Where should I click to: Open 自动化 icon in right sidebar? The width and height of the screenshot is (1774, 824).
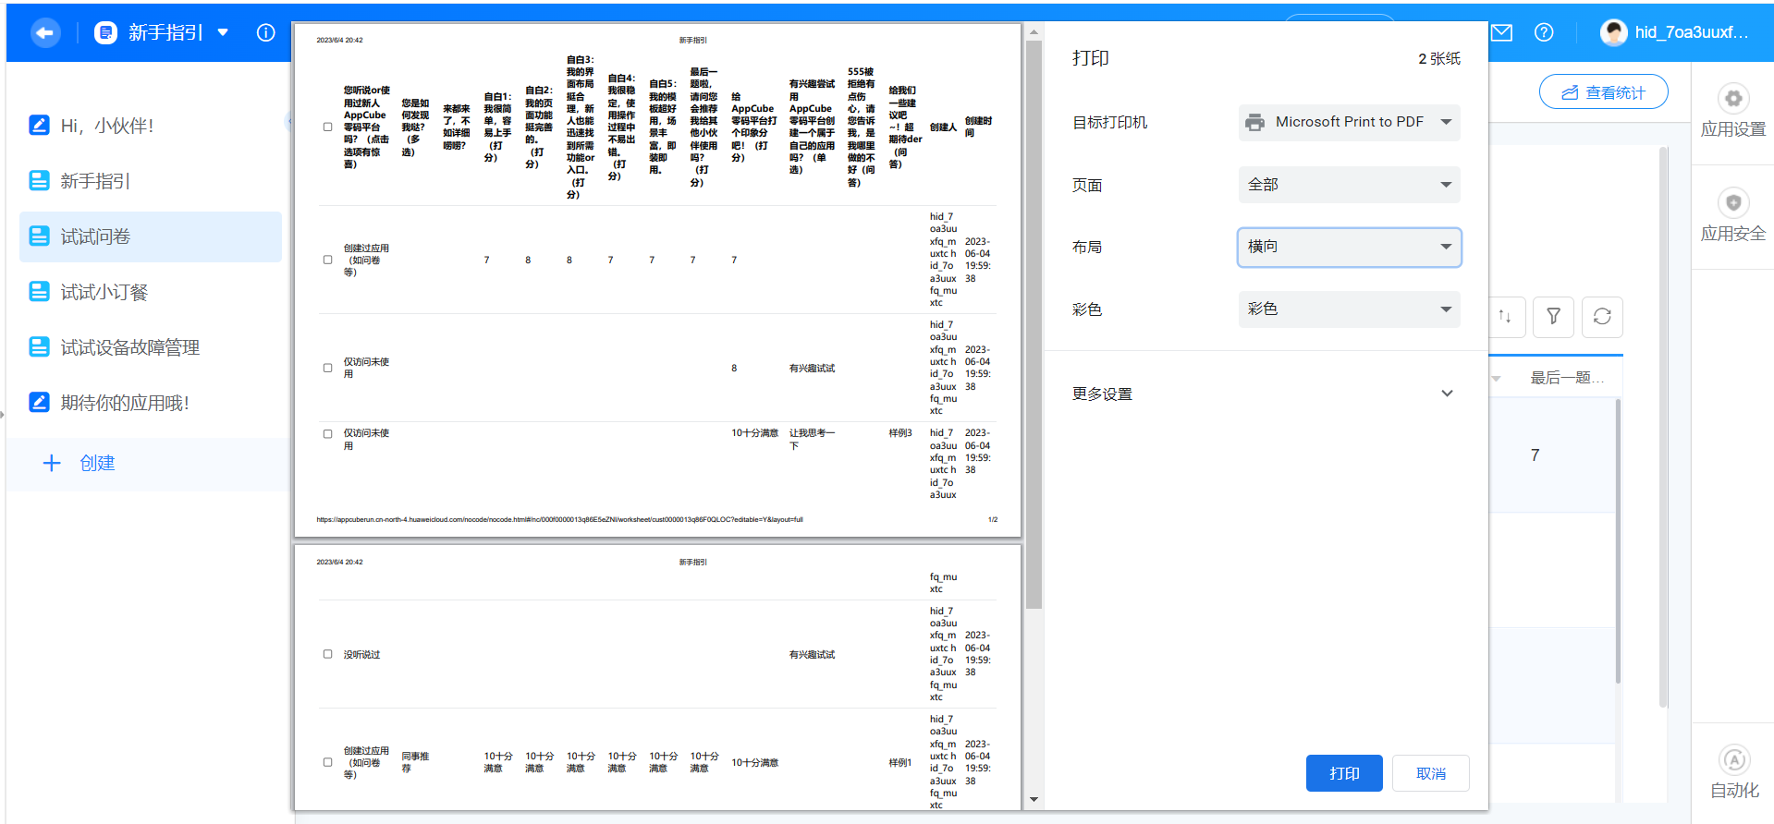coord(1734,759)
